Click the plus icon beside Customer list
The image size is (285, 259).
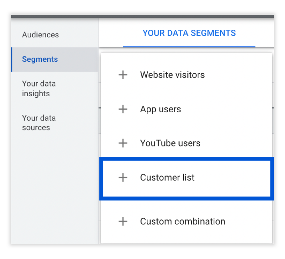click(123, 177)
